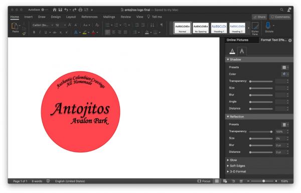The width and height of the screenshot is (301, 193).
Task: Sort text with the A-Z sort icon
Action: (x=152, y=25)
